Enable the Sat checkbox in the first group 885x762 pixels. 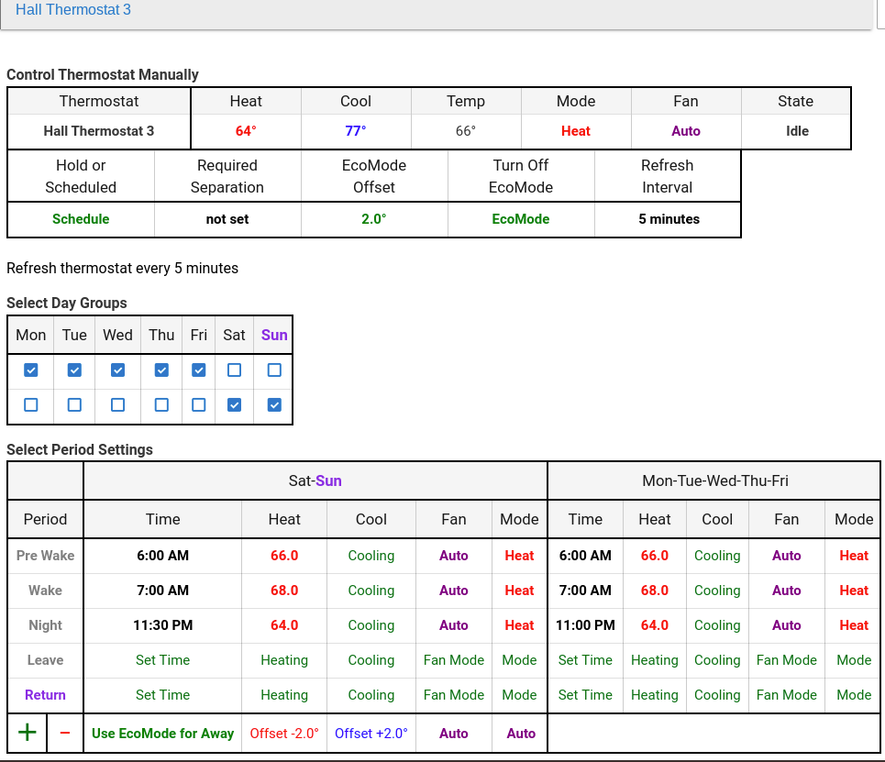pos(234,370)
